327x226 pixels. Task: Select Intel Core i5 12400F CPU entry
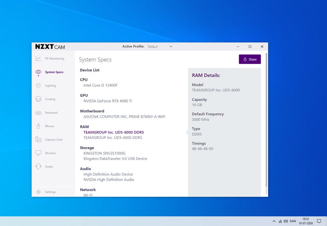pos(100,85)
